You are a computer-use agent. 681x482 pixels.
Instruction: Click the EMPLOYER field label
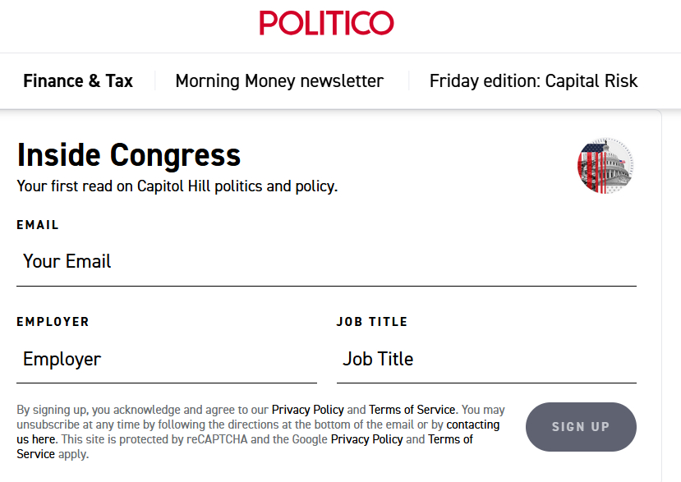coord(53,322)
